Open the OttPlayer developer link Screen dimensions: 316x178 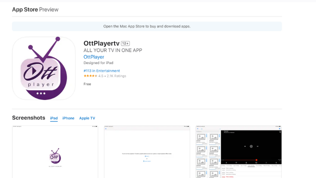(x=94, y=57)
